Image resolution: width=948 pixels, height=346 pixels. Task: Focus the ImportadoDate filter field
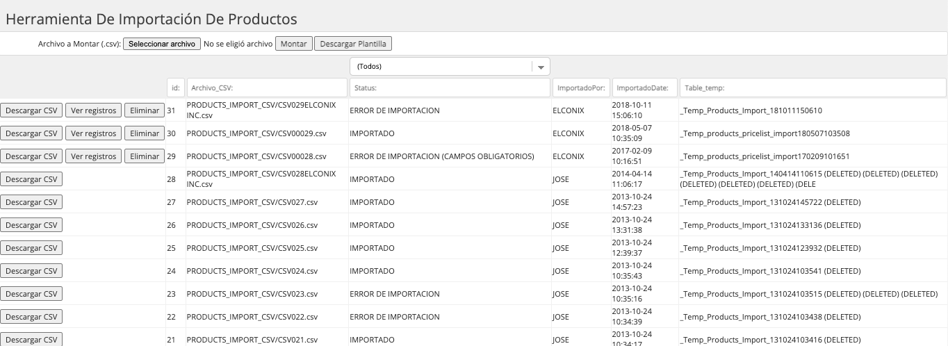pos(645,88)
